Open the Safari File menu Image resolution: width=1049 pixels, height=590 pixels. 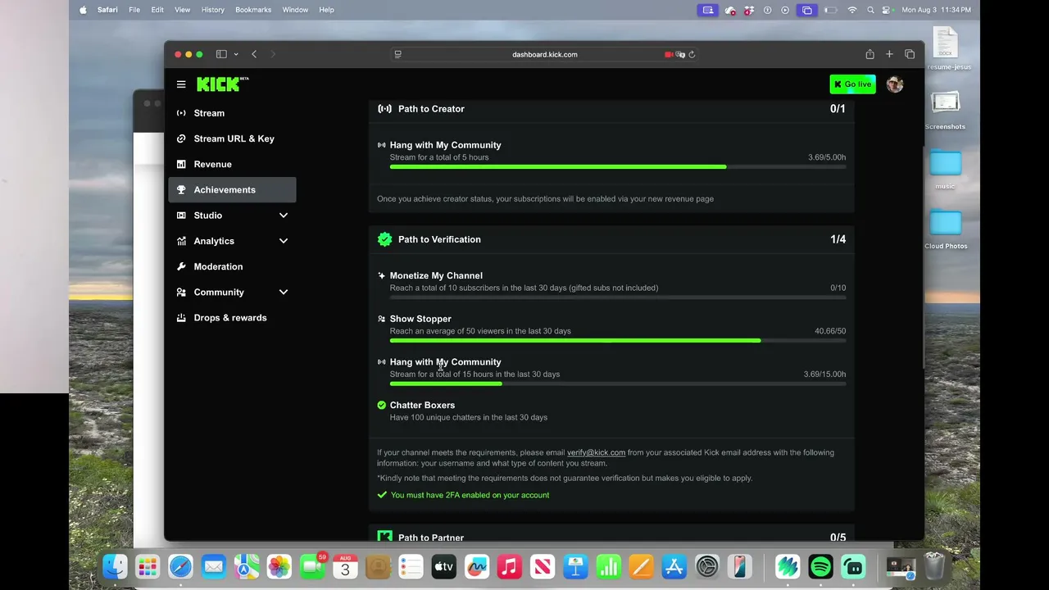[134, 10]
